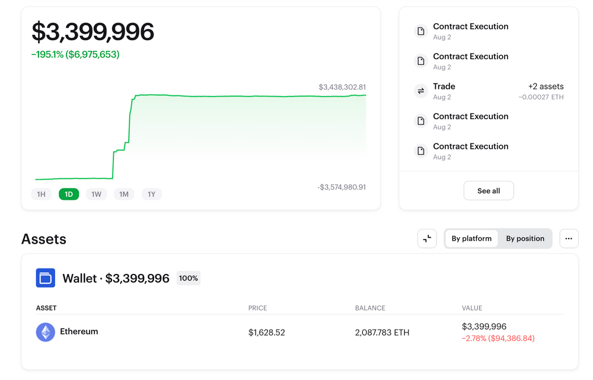Select the By platform grouping option
593x380 pixels.
(x=471, y=238)
